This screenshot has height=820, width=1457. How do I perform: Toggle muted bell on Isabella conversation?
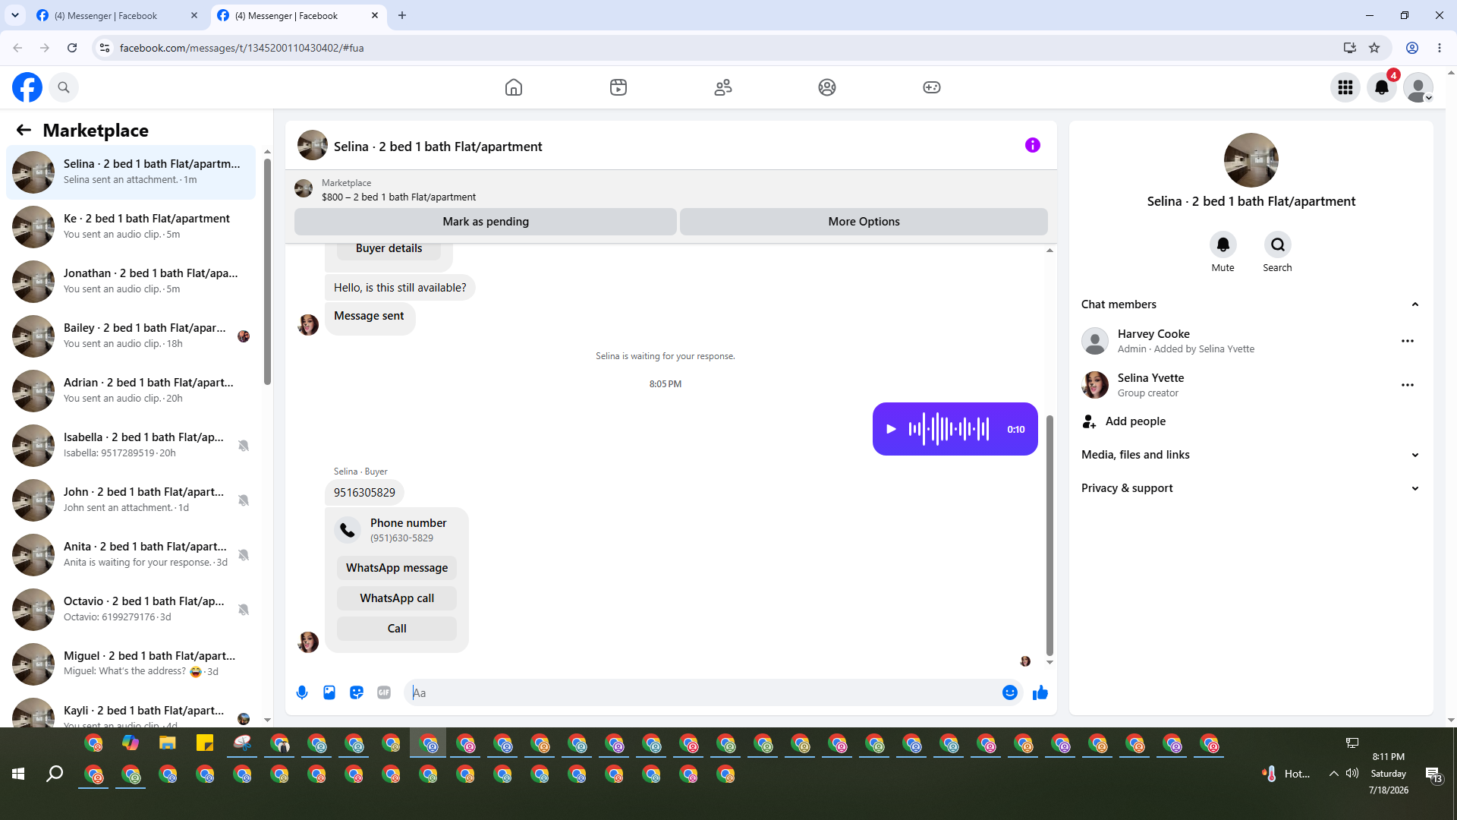(x=244, y=446)
